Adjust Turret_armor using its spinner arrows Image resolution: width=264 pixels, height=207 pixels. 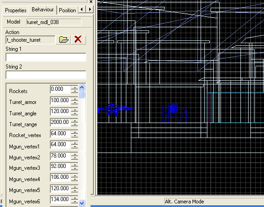[75, 101]
